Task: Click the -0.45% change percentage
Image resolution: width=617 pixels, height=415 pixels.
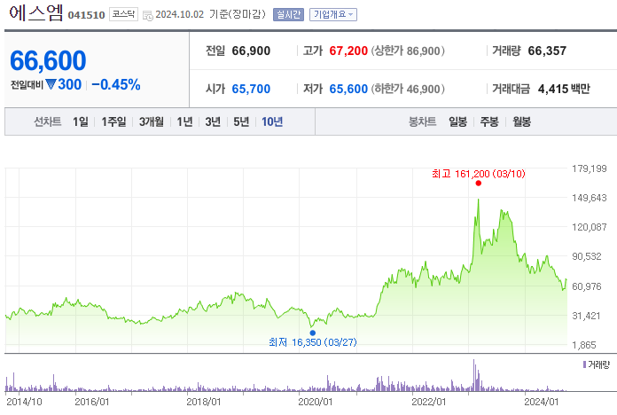Action: click(115, 84)
